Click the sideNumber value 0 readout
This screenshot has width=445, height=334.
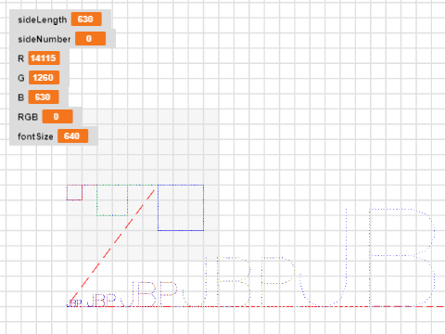(90, 39)
